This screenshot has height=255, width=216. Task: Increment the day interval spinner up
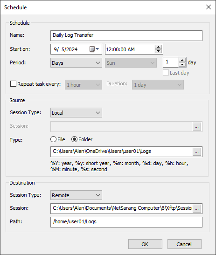(182, 60)
